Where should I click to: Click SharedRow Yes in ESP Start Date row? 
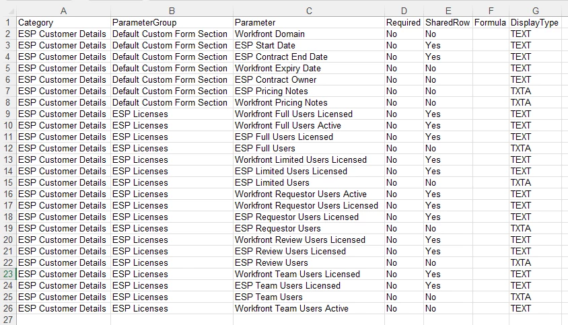[x=448, y=45]
